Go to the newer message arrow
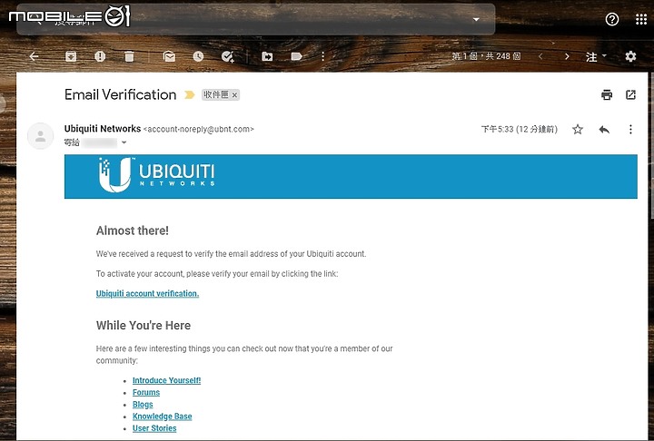This screenshot has height=441, width=654. (540, 56)
